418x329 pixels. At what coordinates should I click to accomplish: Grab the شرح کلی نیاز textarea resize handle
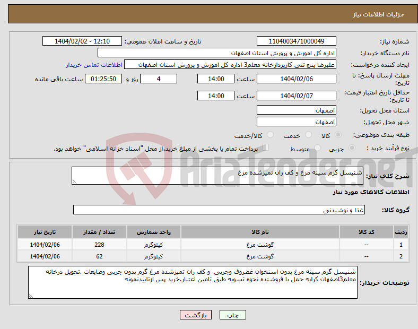(x=74, y=182)
